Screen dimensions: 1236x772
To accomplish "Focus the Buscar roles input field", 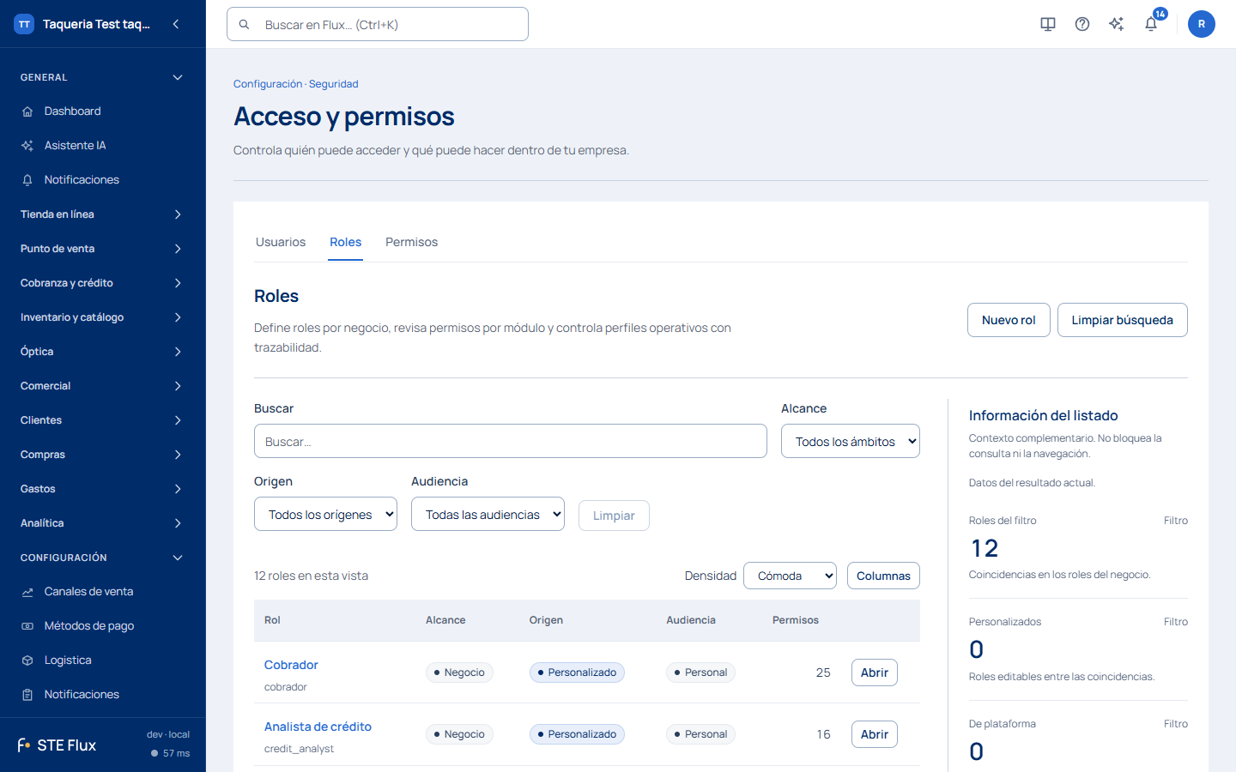I will point(511,441).
